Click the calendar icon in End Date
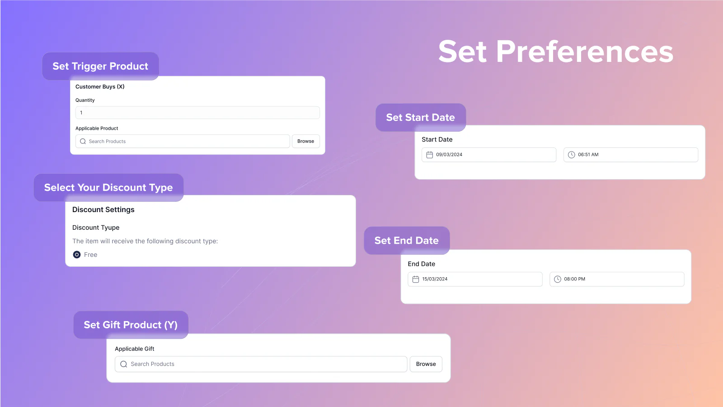 (416, 279)
